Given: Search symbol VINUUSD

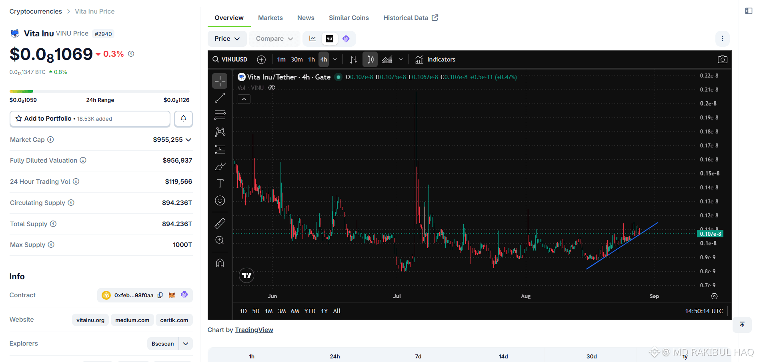Looking at the screenshot, I should click(230, 60).
